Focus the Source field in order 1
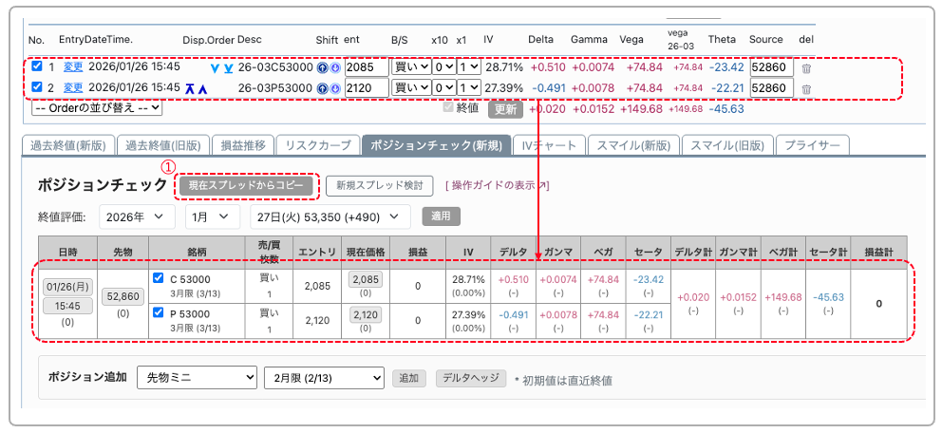Screen dimensions: 942x433 [772, 67]
